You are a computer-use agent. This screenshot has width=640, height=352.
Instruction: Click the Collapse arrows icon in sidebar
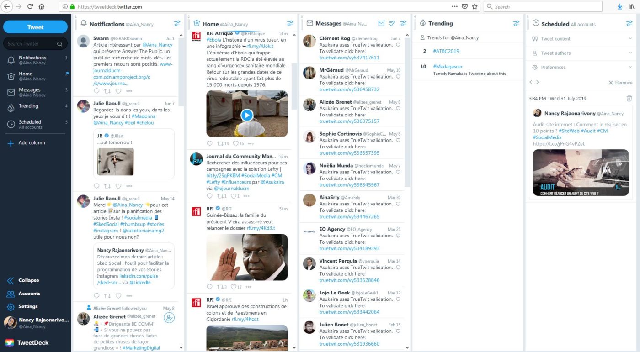tap(11, 280)
